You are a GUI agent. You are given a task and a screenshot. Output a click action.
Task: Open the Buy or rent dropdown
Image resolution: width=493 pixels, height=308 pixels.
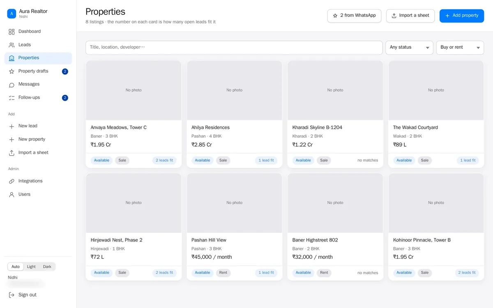pyautogui.click(x=460, y=48)
